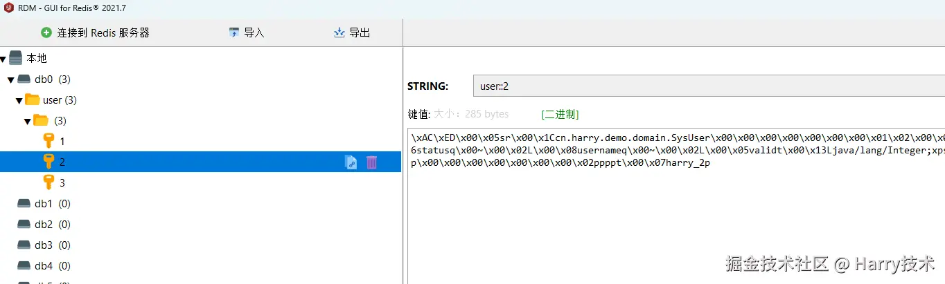Viewport: 945px width, 284px height.
Task: Click the RDM app logo in title bar
Action: [x=9, y=8]
